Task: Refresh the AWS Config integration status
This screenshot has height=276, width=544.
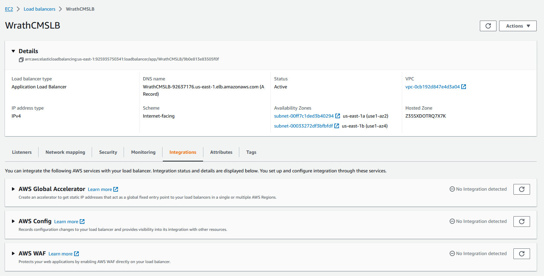Action: pyautogui.click(x=521, y=222)
